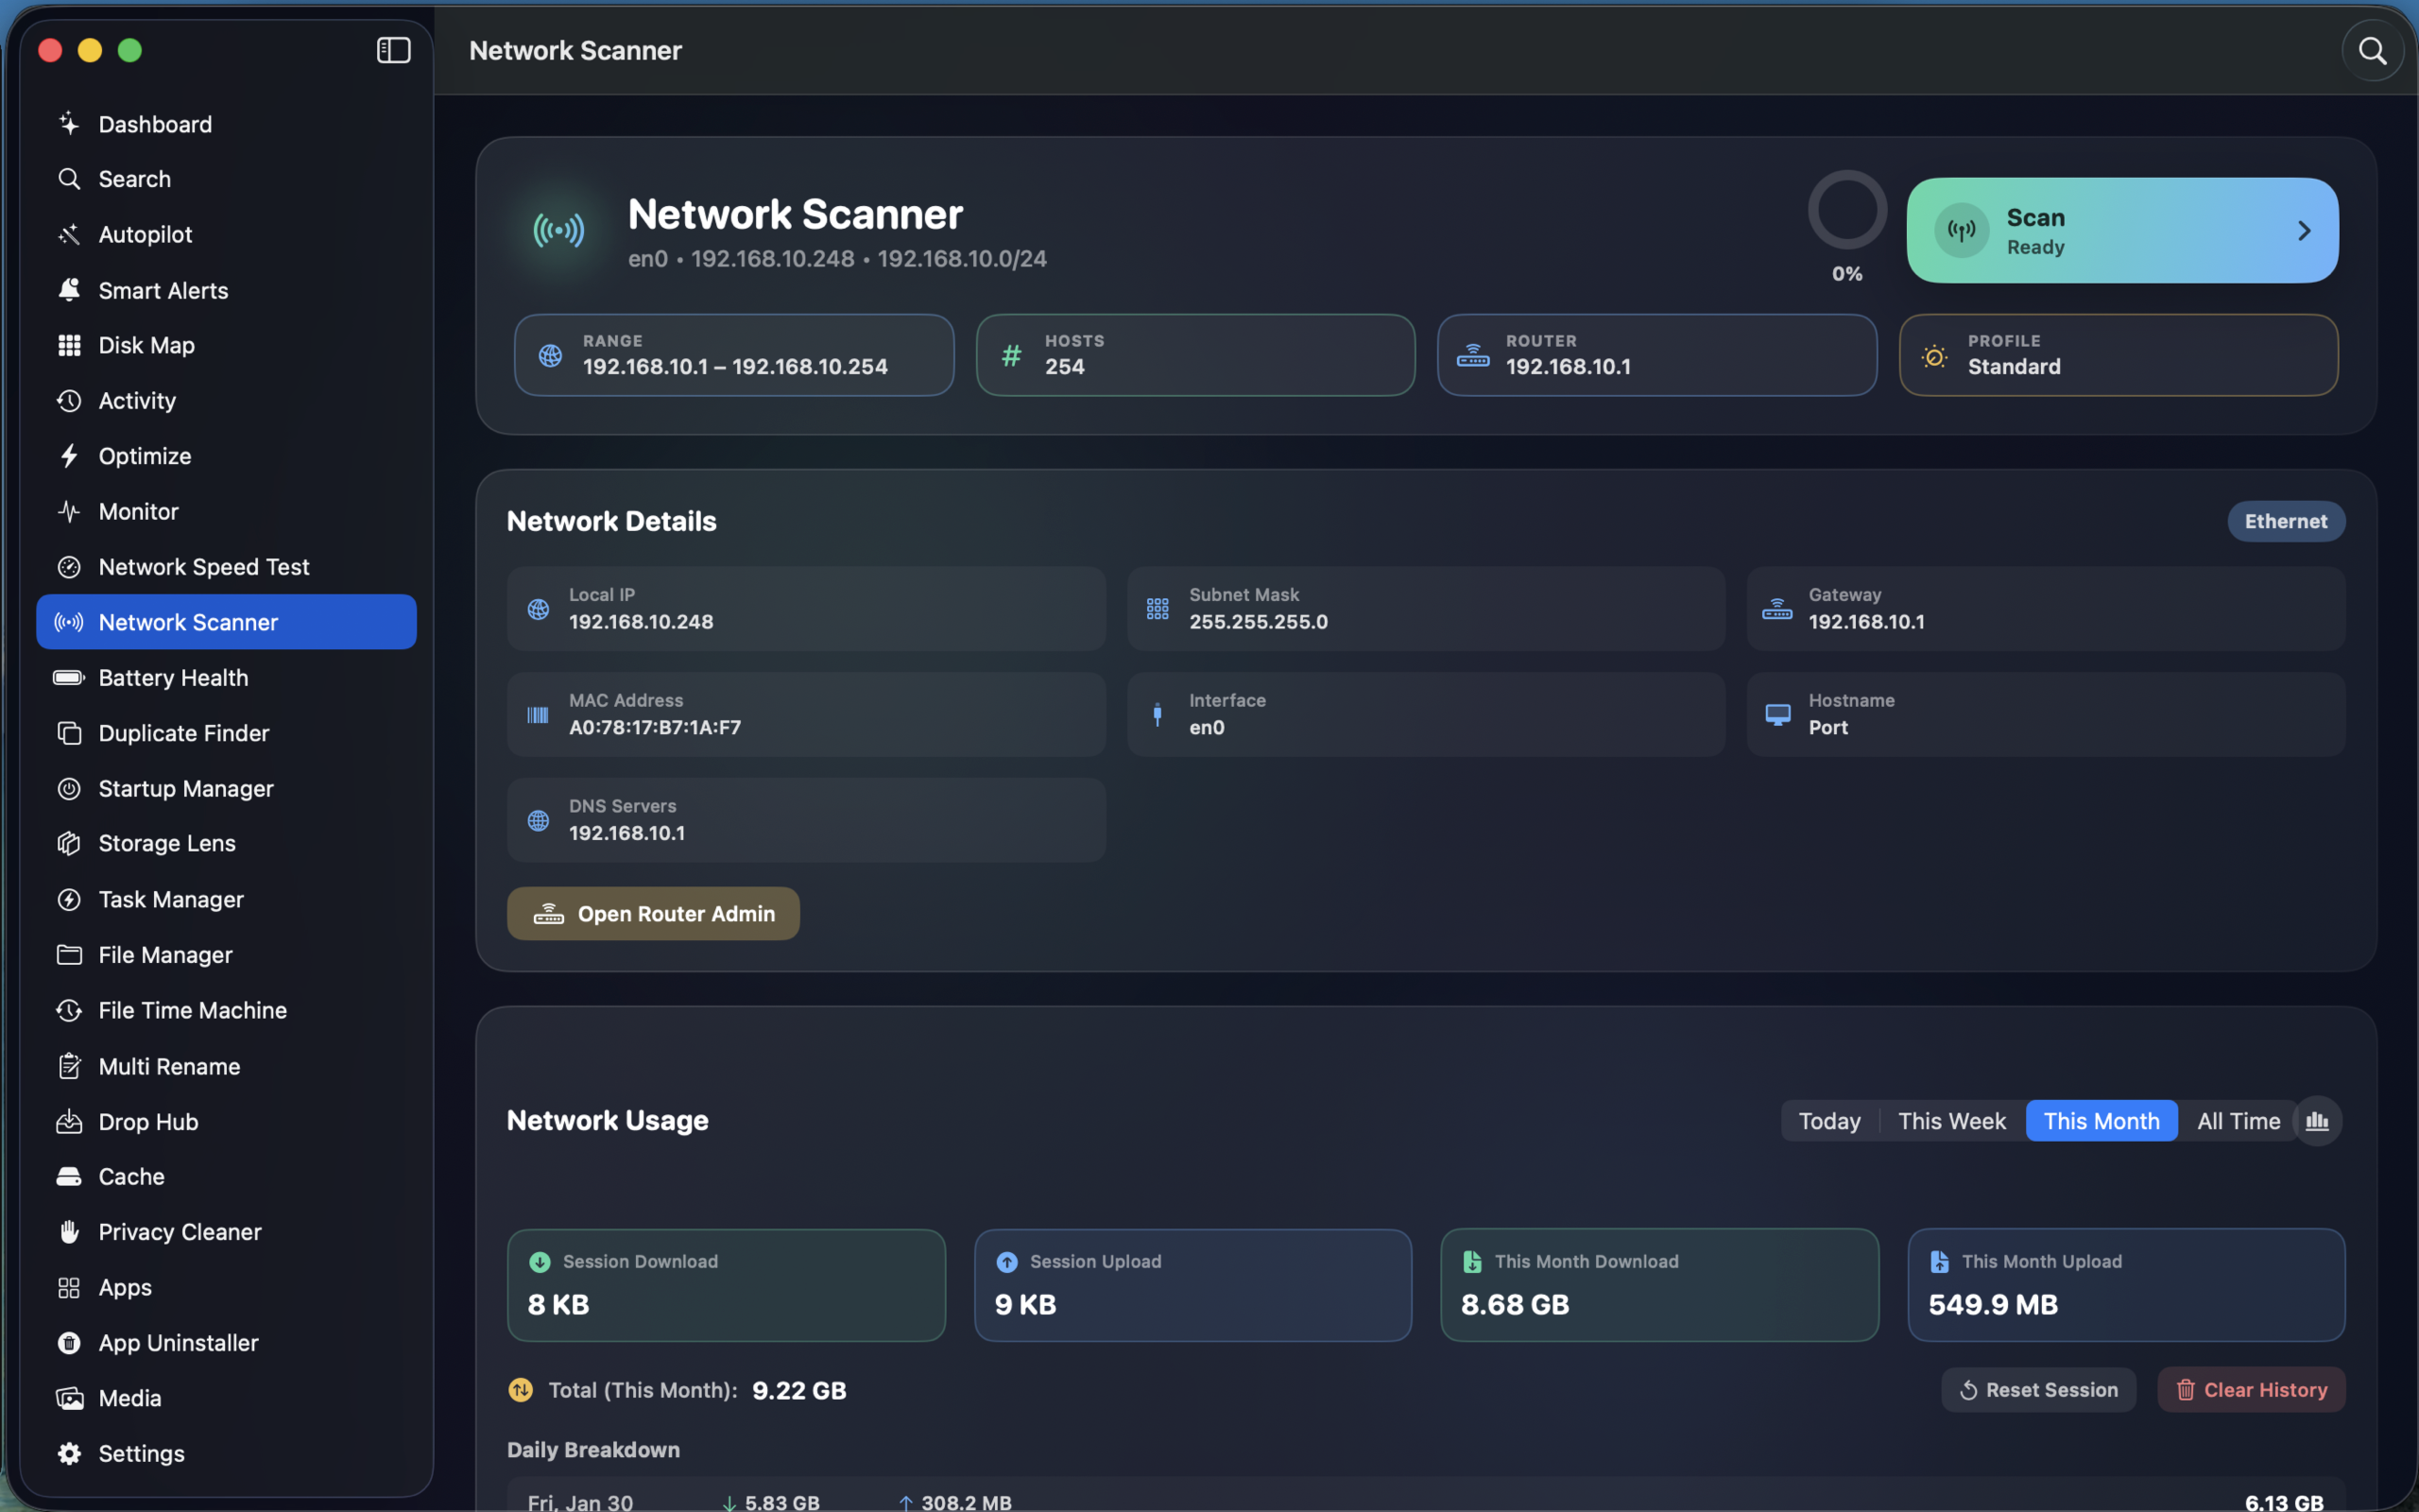Viewport: 2419px width, 1512px height.
Task: Toggle the sidebar visibility icon
Action: 393,50
